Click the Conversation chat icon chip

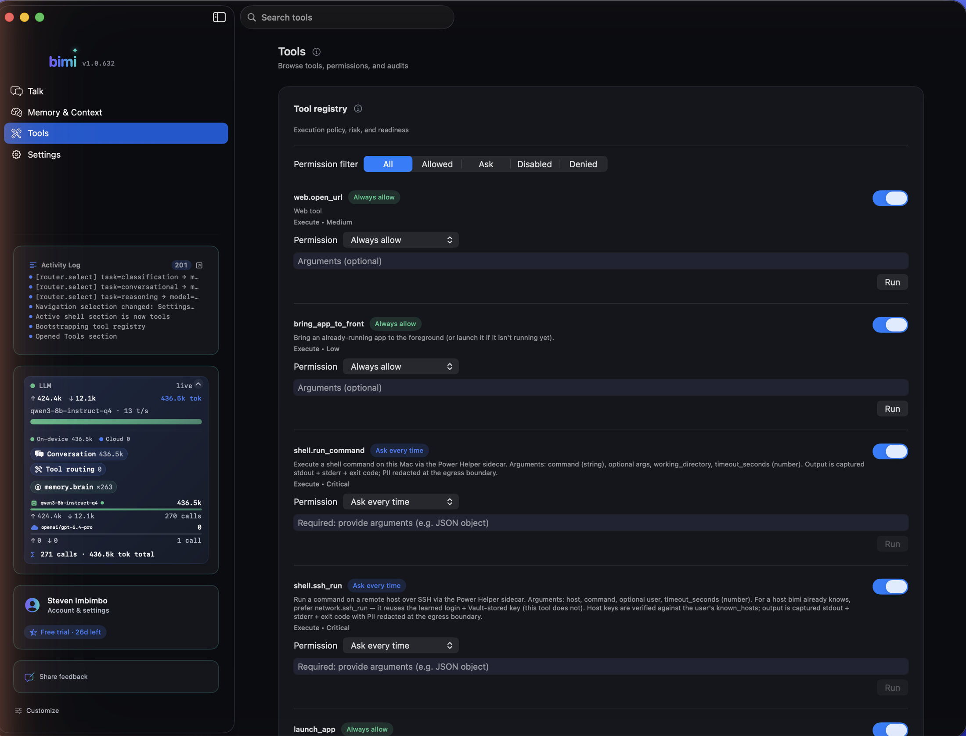click(x=39, y=454)
